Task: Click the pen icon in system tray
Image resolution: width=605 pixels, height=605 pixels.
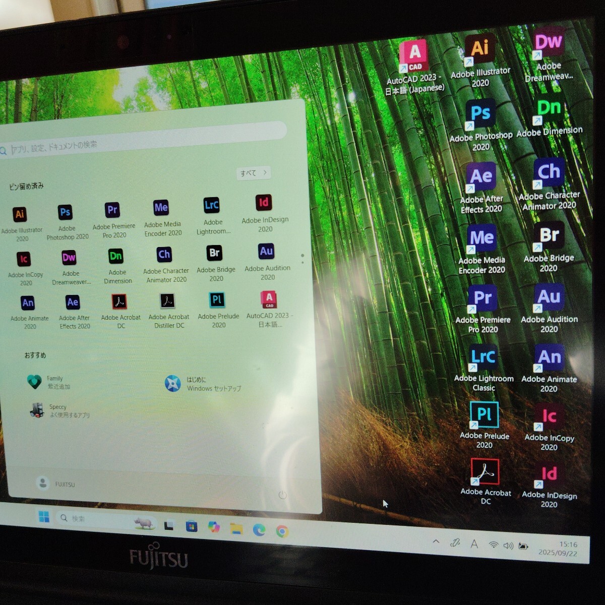Action: [455, 543]
